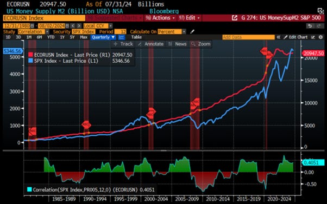Image resolution: width=327 pixels, height=204 pixels.
Task: Click the 08/02/2024 end date field
Action: pyautogui.click(x=52, y=26)
